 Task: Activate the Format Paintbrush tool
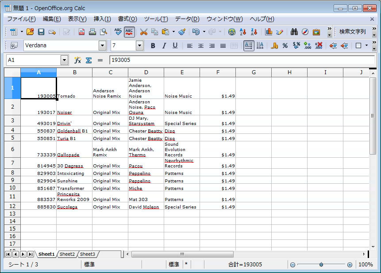pos(182,32)
